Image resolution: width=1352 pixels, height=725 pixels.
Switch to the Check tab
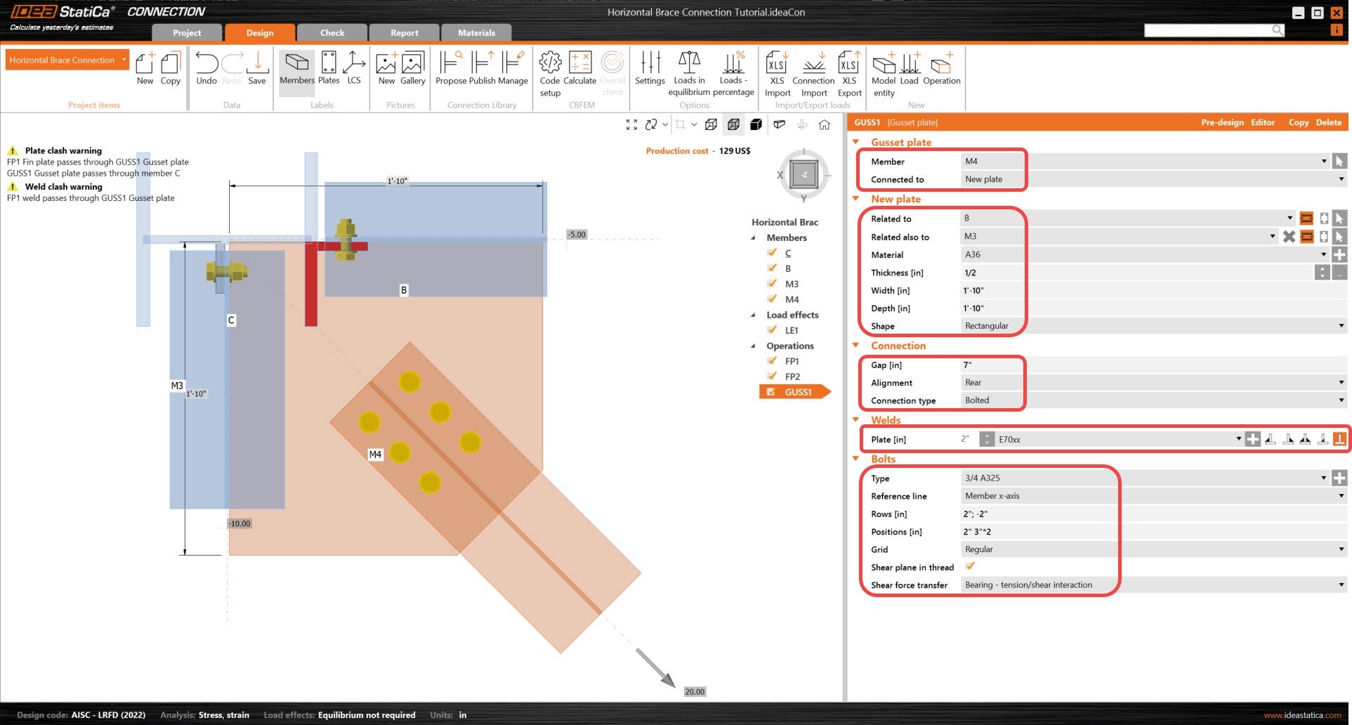tap(332, 33)
